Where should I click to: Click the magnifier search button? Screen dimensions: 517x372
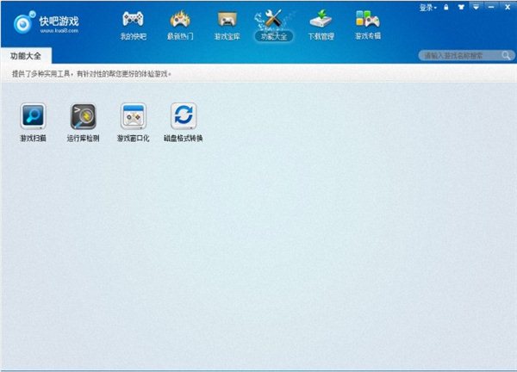click(x=507, y=55)
